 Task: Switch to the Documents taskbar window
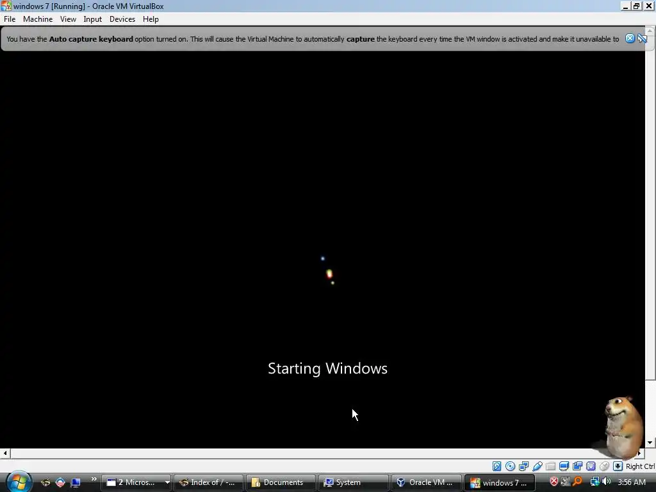pos(281,482)
